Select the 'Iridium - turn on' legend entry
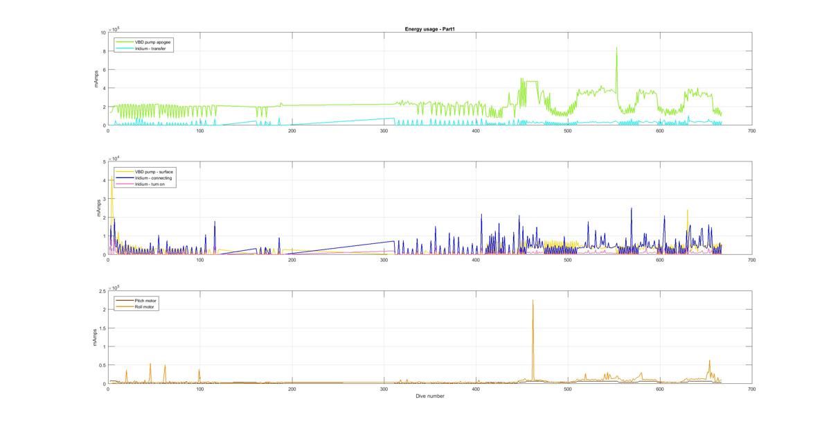This screenshot has width=831, height=431. (x=151, y=184)
